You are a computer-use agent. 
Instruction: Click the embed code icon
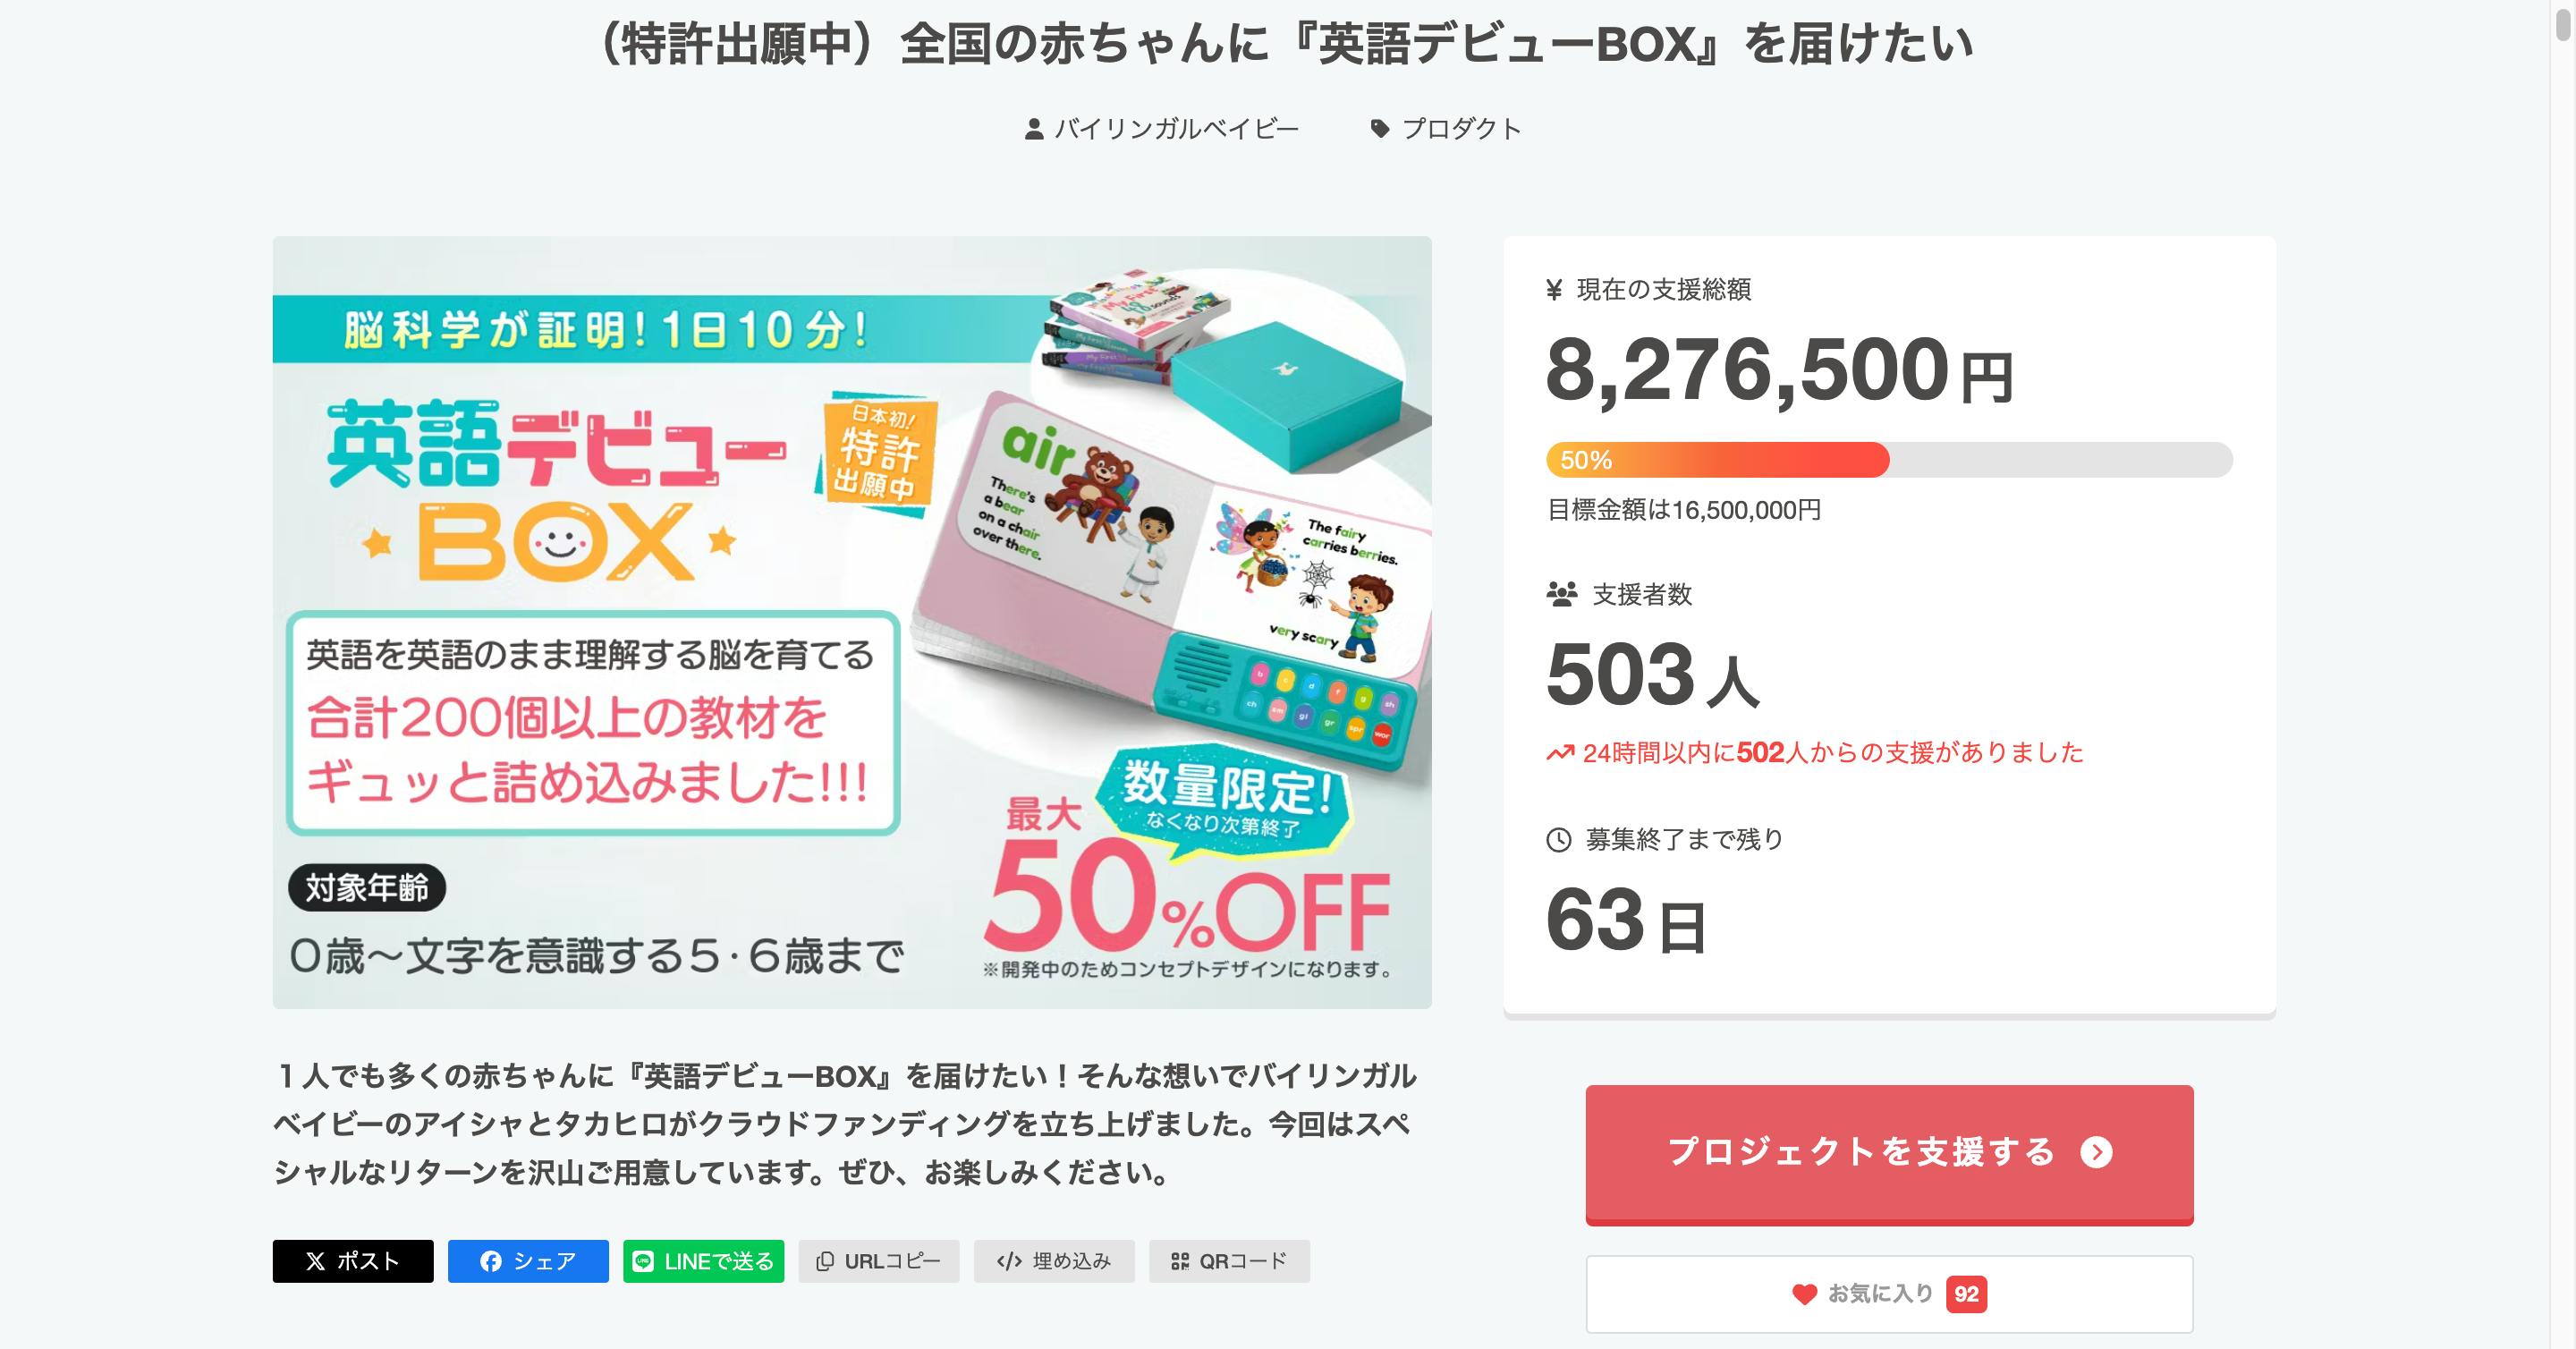pos(1009,1261)
